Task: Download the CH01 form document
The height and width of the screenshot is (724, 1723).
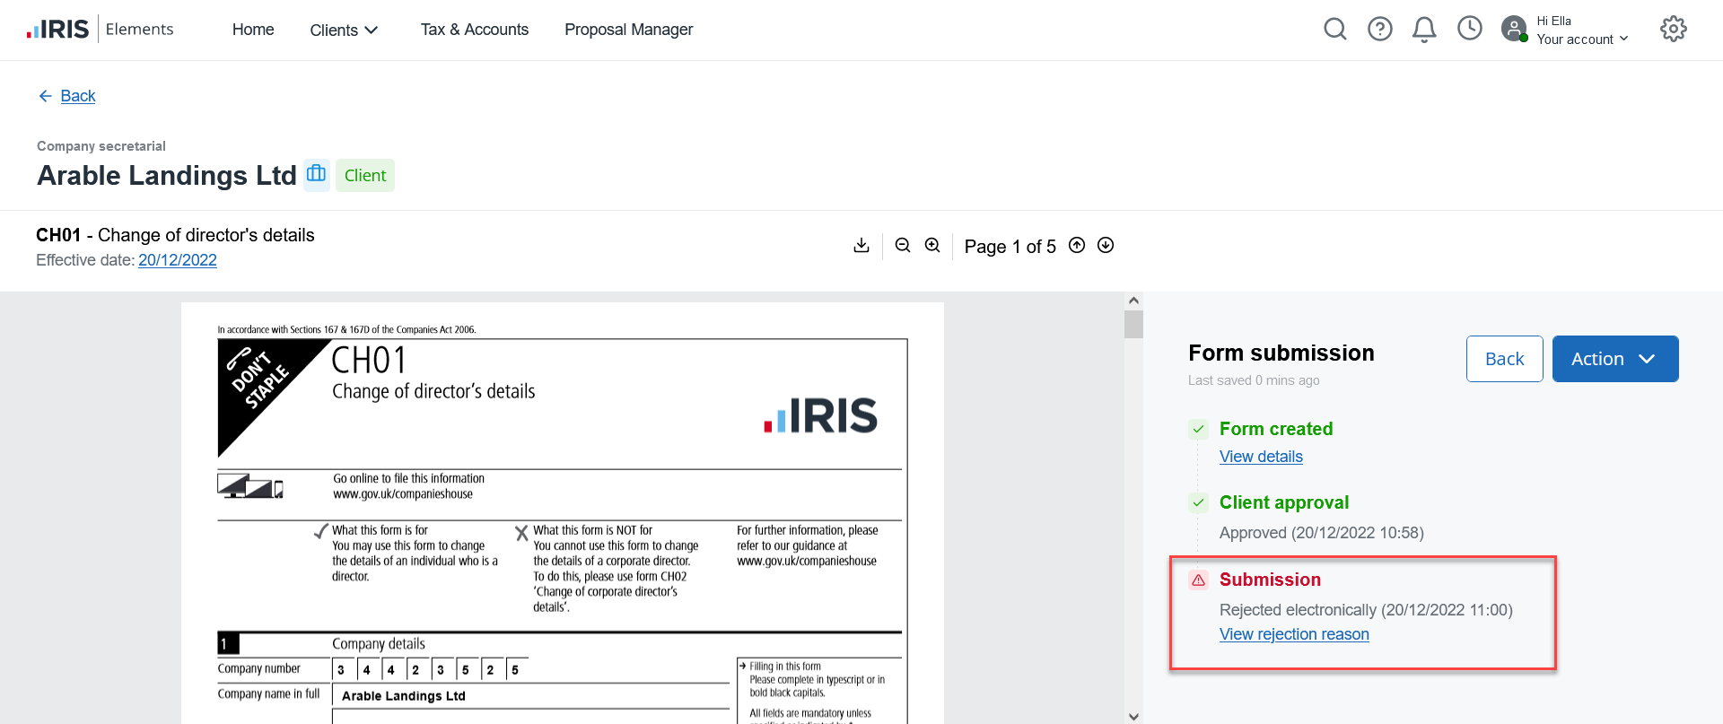Action: [861, 246]
